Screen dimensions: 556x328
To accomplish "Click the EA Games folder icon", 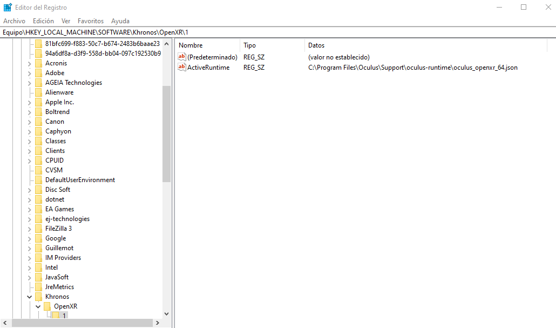I will (39, 209).
